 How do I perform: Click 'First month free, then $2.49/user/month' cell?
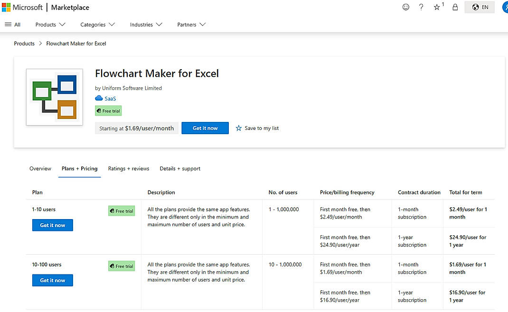coord(345,213)
